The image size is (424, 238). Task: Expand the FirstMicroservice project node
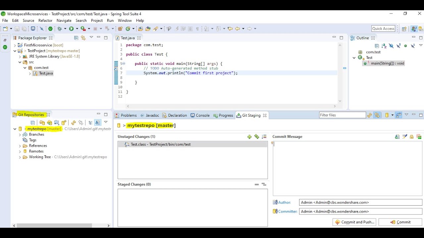(15, 45)
